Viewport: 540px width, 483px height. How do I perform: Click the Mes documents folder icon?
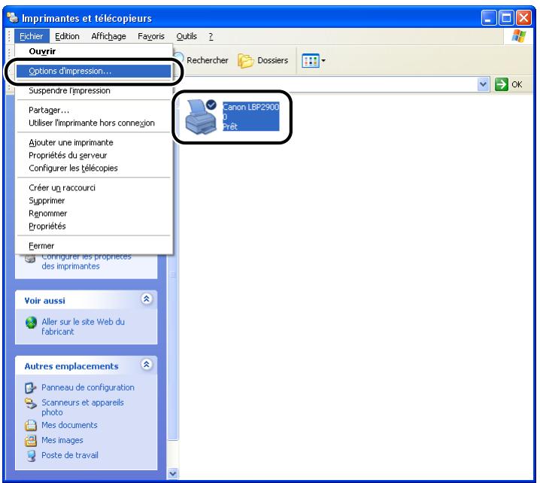point(31,425)
